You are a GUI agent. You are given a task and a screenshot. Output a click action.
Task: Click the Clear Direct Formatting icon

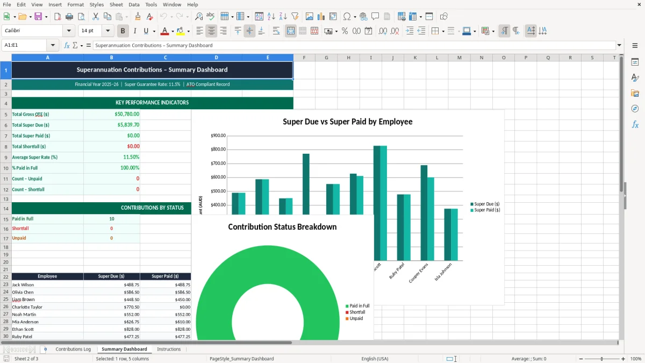[x=149, y=17]
